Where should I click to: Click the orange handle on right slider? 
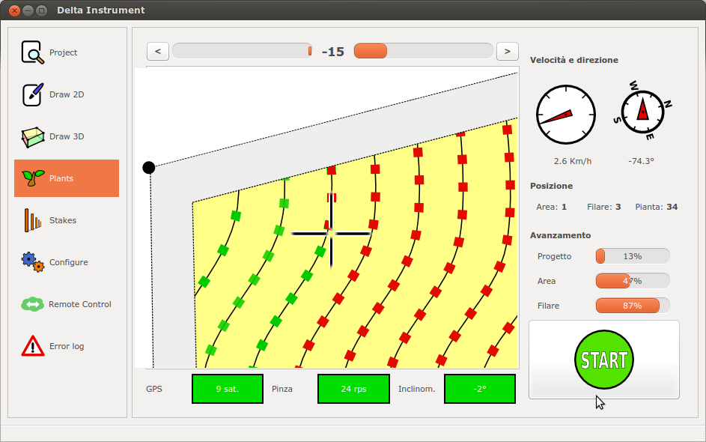pos(370,51)
